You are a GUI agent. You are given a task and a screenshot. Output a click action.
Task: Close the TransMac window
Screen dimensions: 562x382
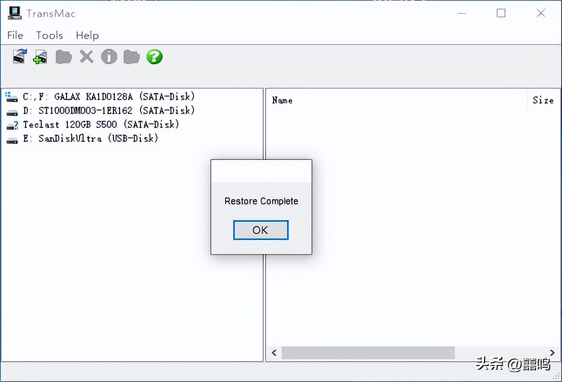(x=541, y=13)
